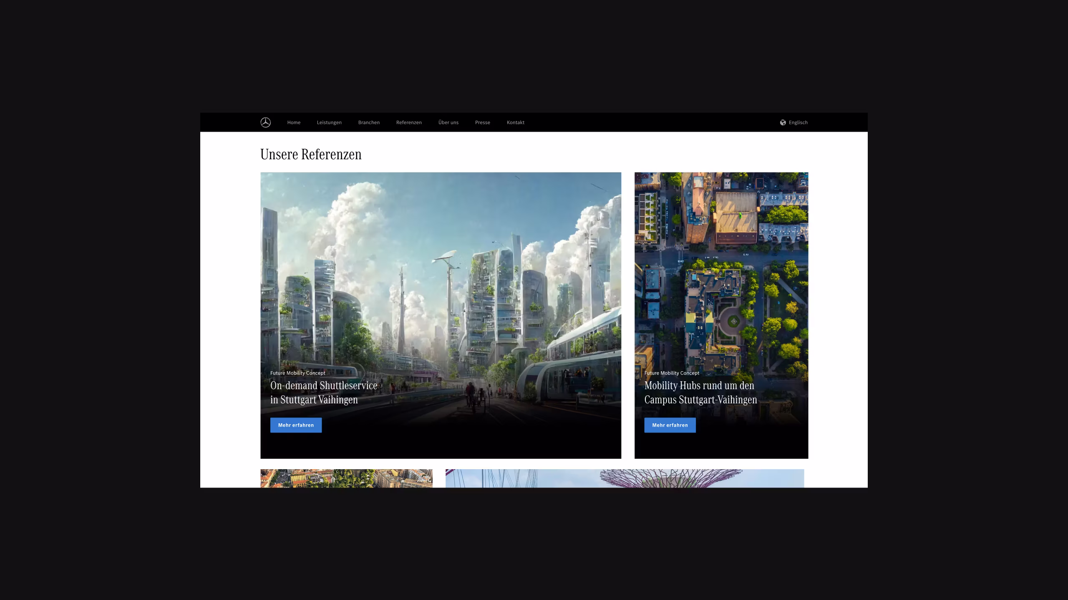The height and width of the screenshot is (600, 1068).
Task: Open the Home menu item
Action: pyautogui.click(x=294, y=122)
